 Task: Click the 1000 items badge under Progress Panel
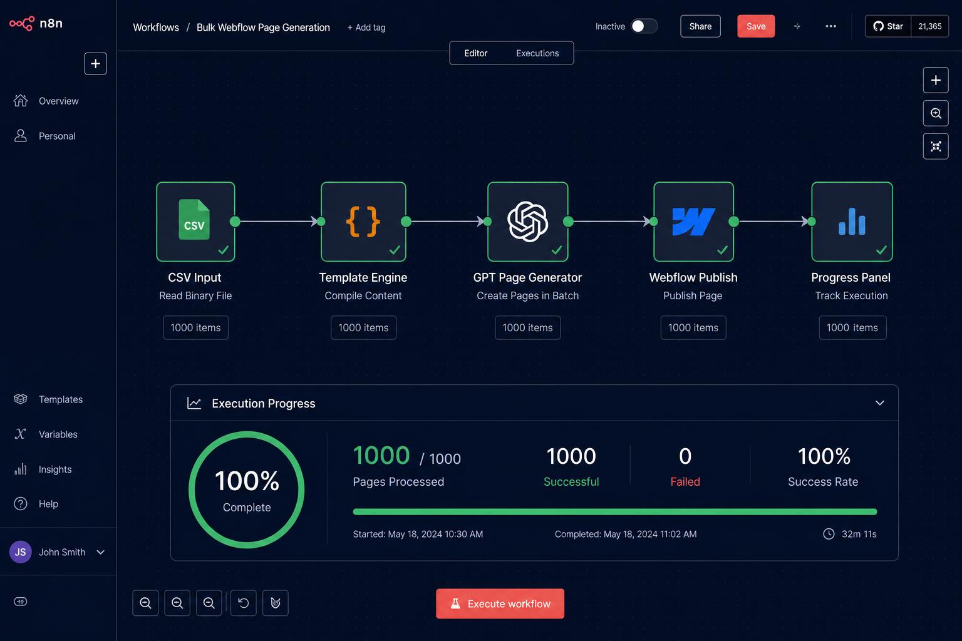pyautogui.click(x=852, y=327)
